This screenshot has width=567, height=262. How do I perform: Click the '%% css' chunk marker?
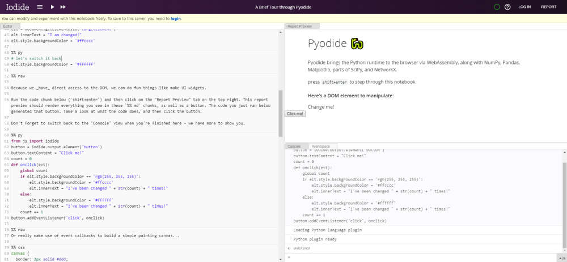pos(18,247)
